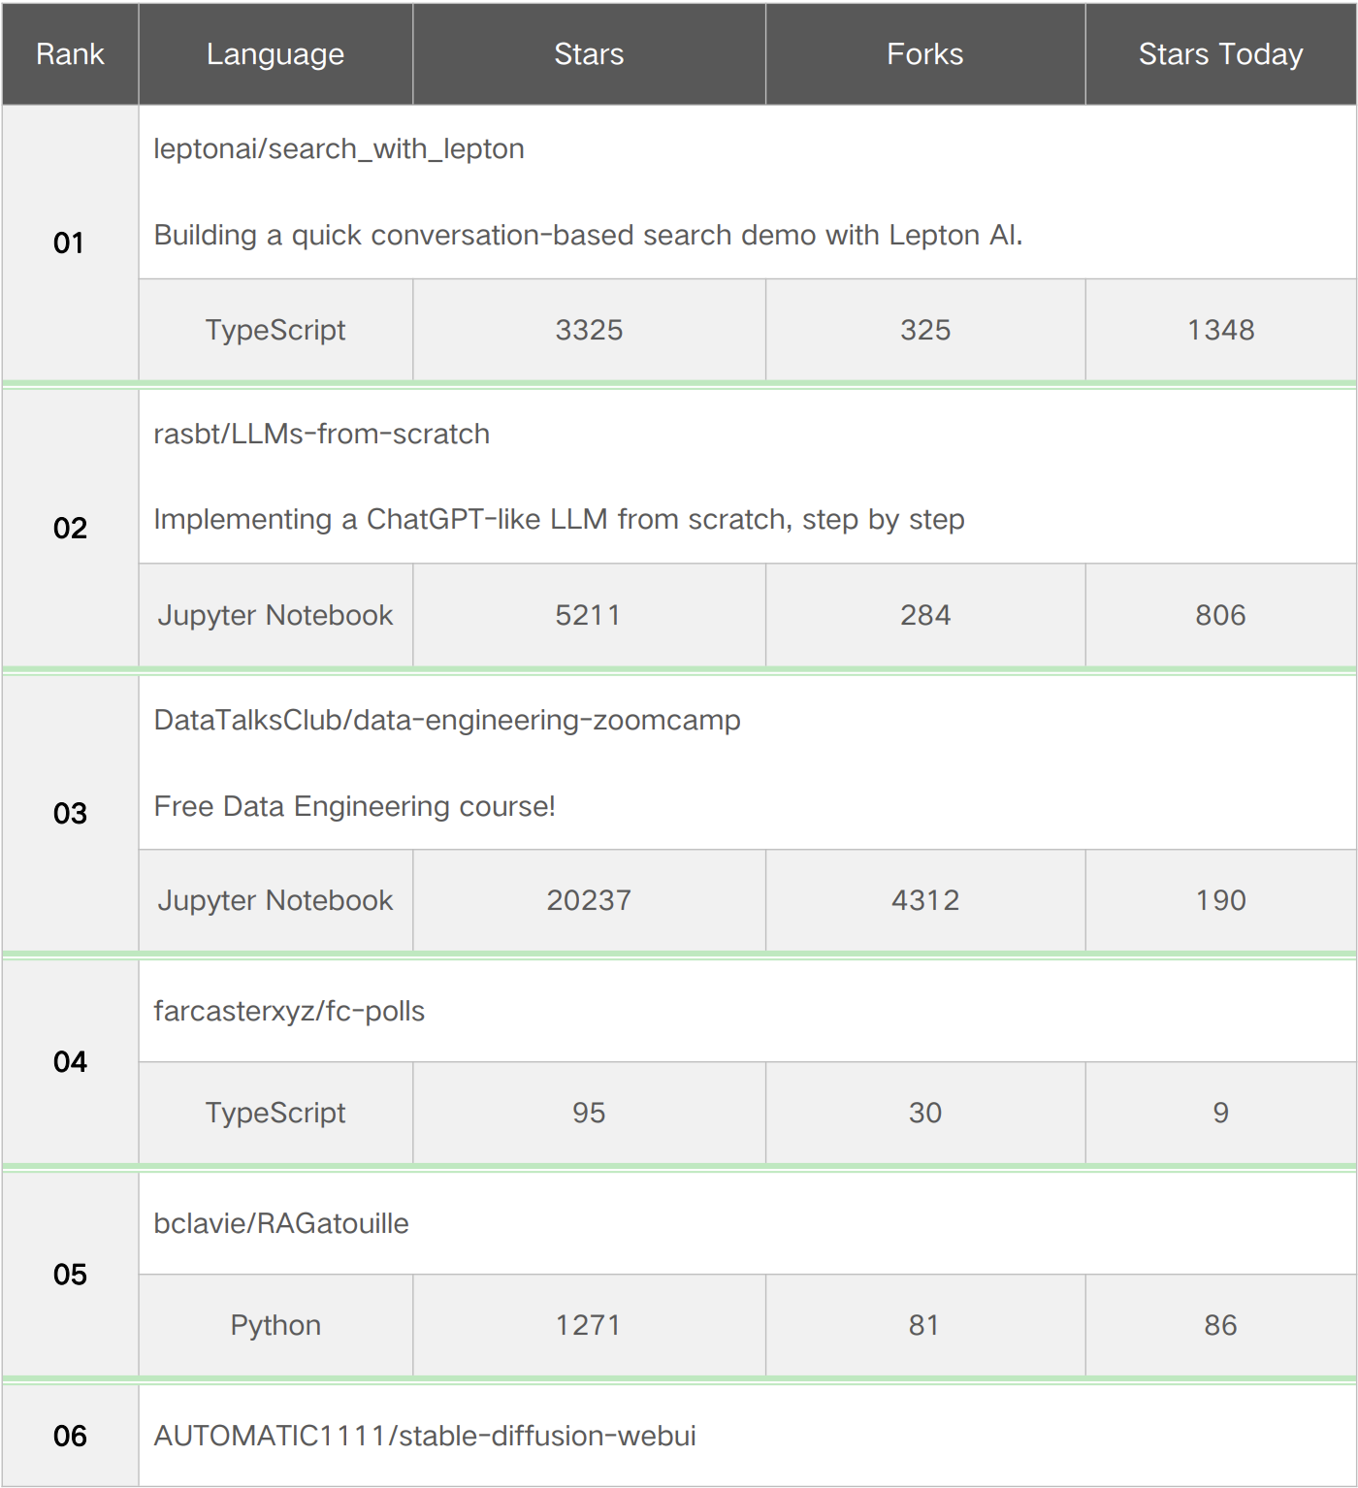The height and width of the screenshot is (1488, 1358).
Task: Click the Stars Today column header
Action: click(x=1220, y=54)
